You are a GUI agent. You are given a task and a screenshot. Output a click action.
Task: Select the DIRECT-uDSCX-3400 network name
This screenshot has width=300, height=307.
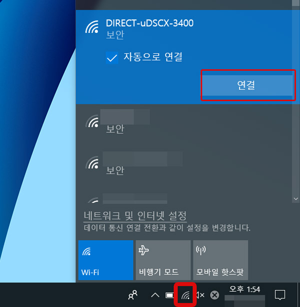click(x=149, y=23)
